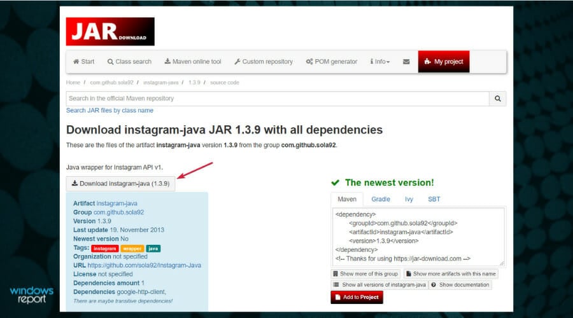Click Show all versions of instagram-java
The width and height of the screenshot is (573, 318).
[x=379, y=285]
